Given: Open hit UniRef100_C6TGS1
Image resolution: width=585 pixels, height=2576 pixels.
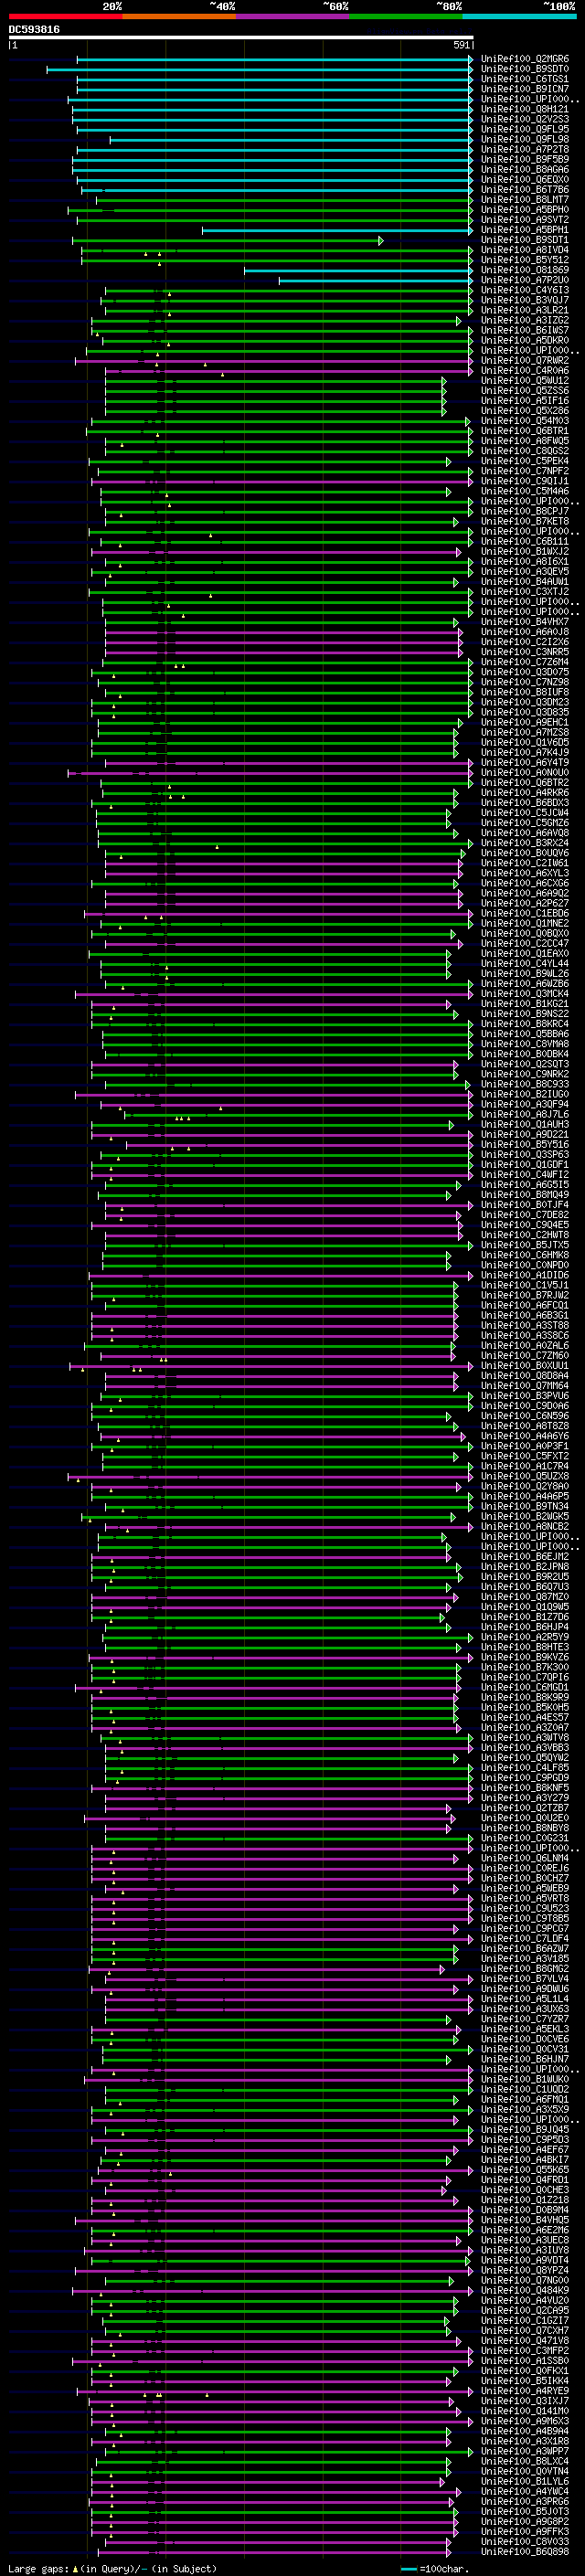Looking at the screenshot, I should point(525,79).
